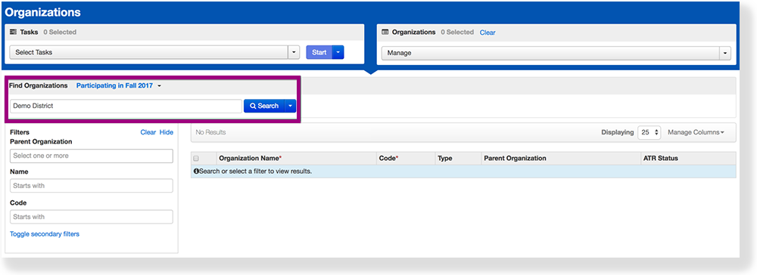The height and width of the screenshot is (275, 757).
Task: Click the Tasks list icon
Action: pos(14,32)
